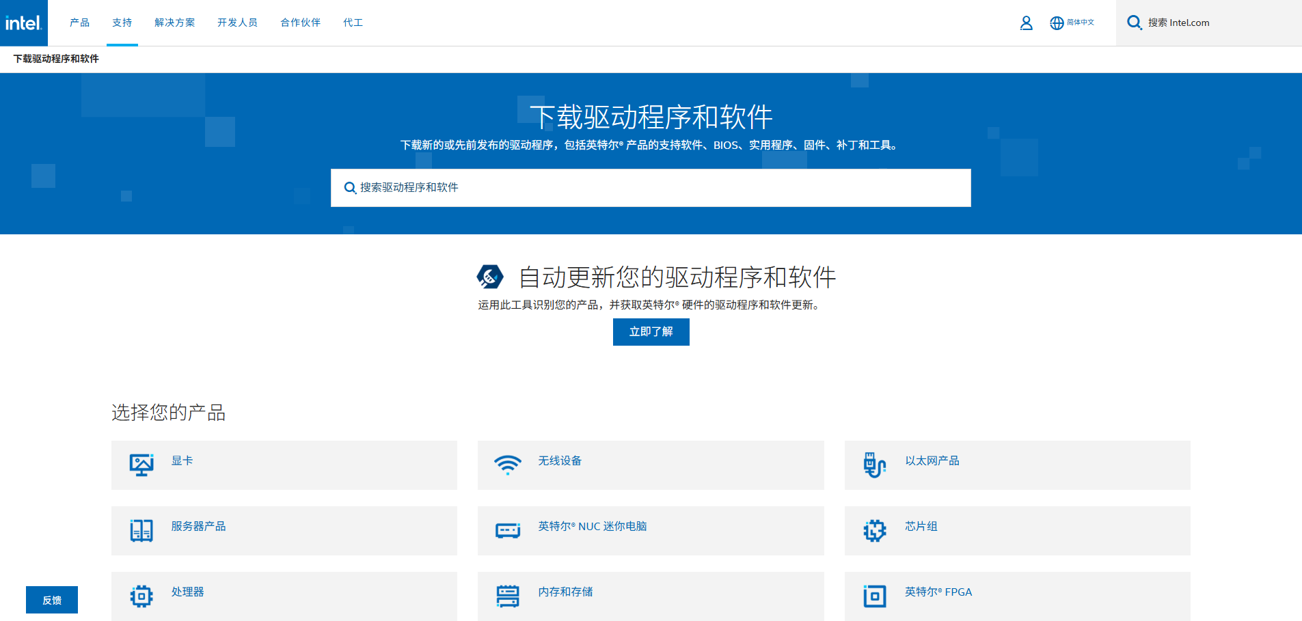Open the 简体中文 language selector
Screen dimensions: 1302x621
1072,23
